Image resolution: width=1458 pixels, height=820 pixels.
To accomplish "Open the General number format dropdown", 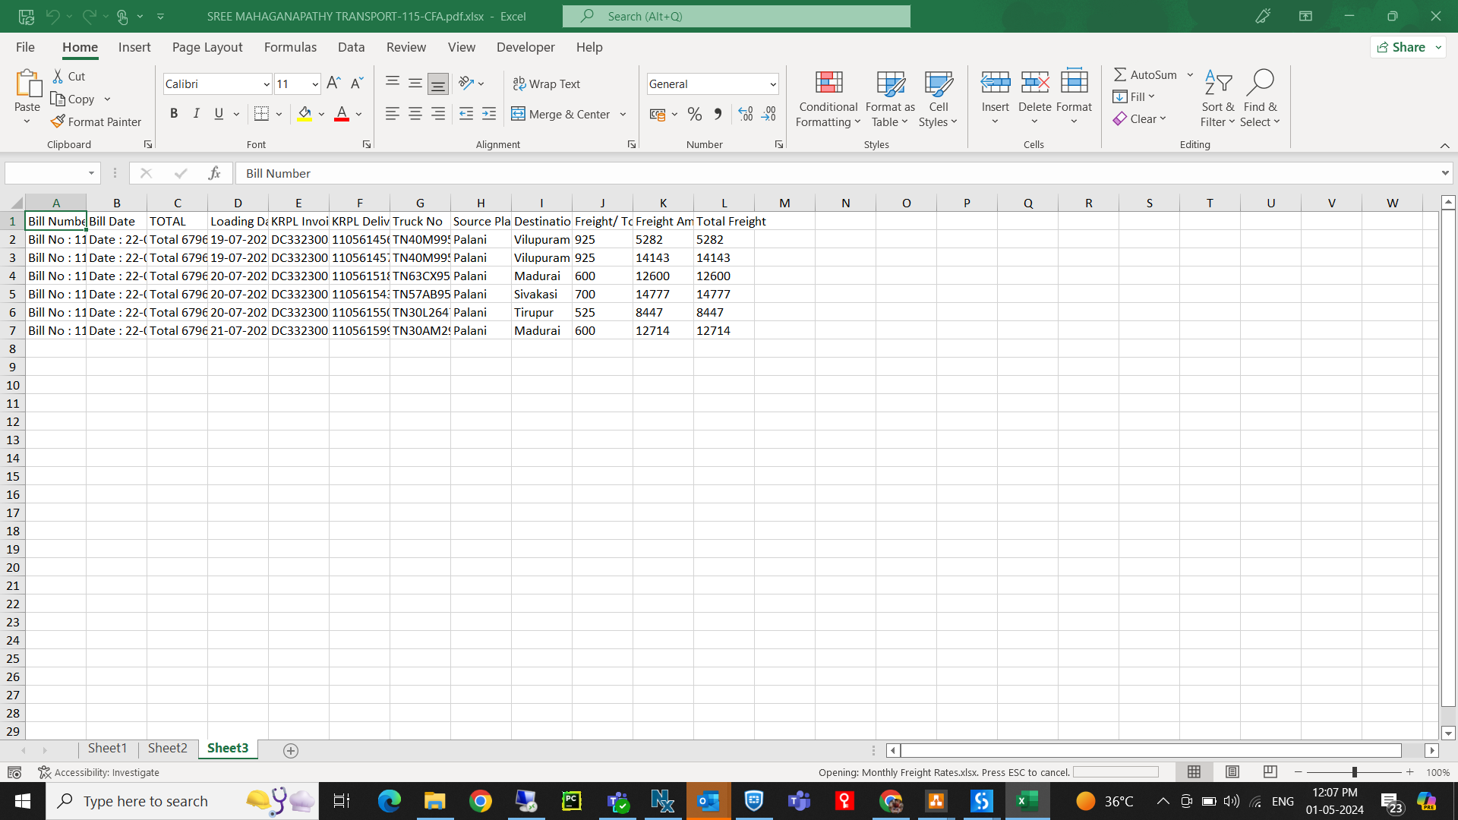I will [772, 84].
